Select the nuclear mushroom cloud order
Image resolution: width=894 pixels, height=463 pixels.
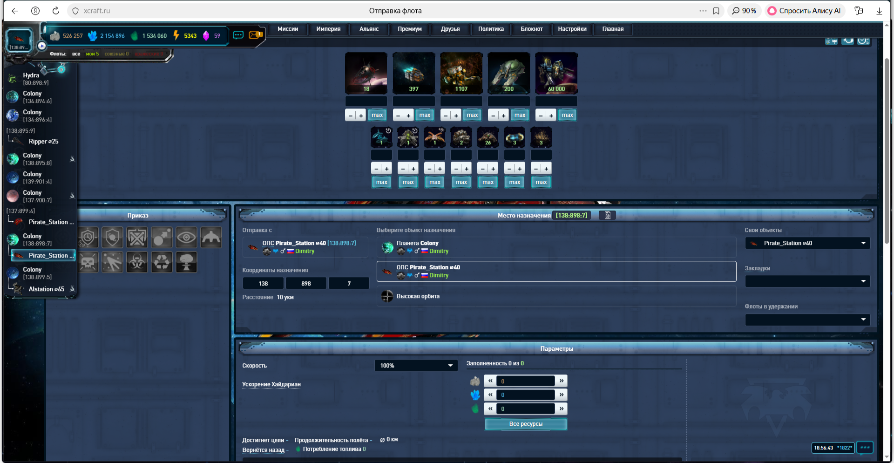(x=186, y=262)
